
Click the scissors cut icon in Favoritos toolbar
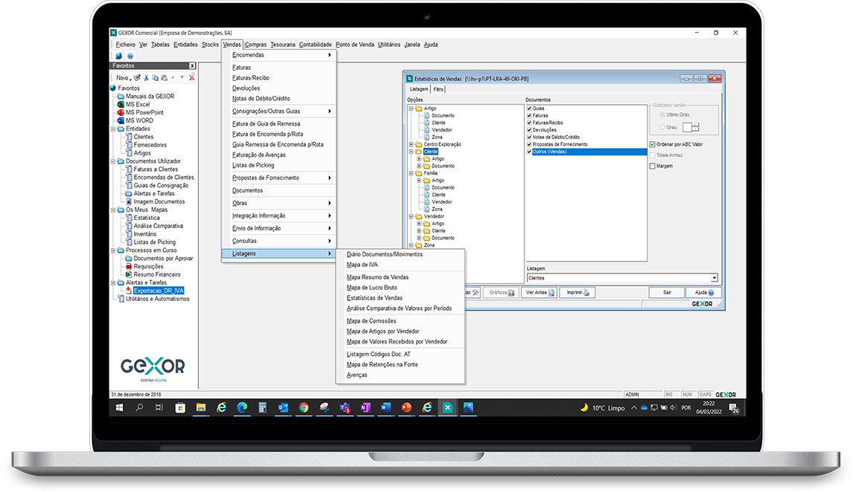(x=146, y=77)
